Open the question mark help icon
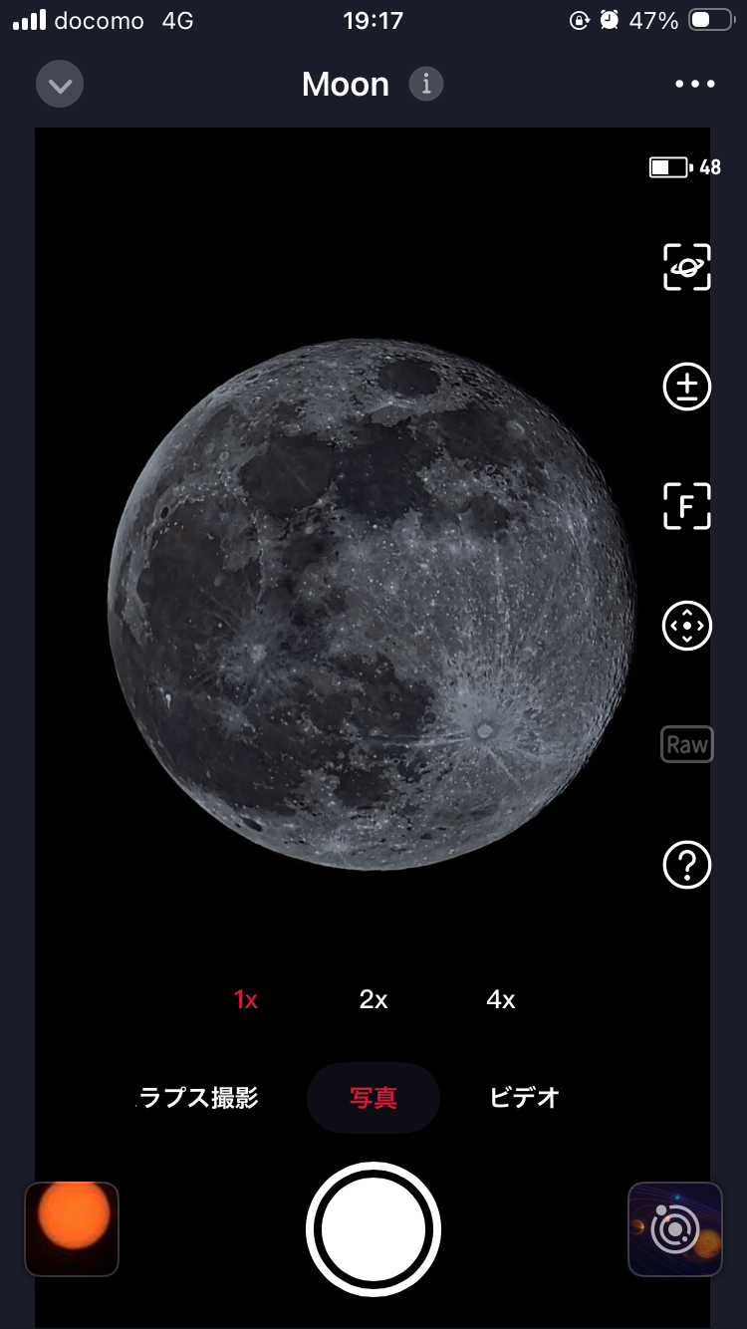747x1329 pixels. point(687,865)
